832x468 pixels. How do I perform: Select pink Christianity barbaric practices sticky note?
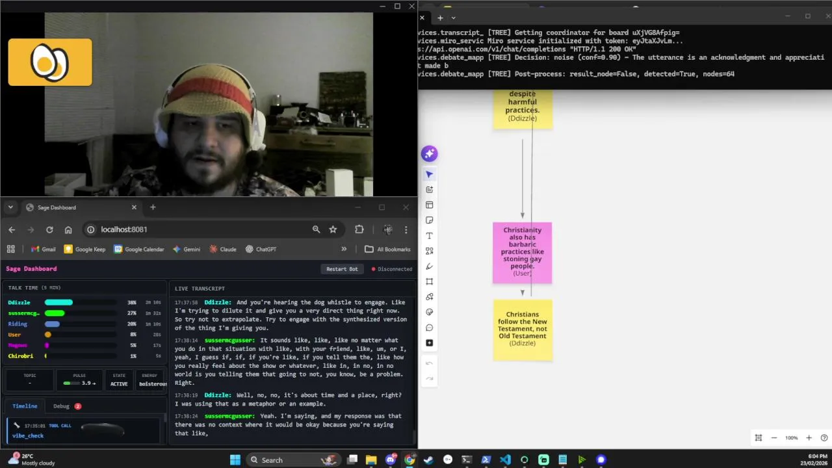[x=523, y=253]
